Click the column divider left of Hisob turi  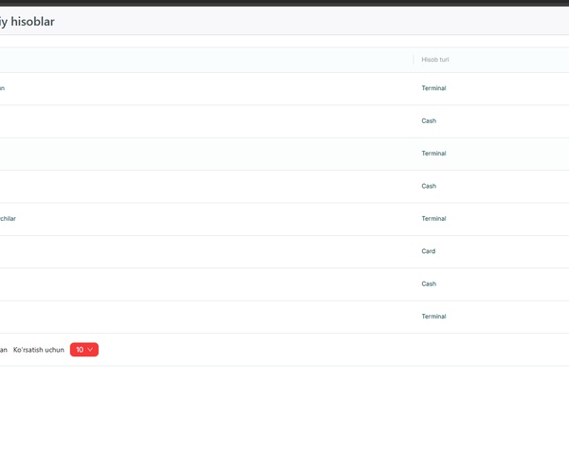click(413, 60)
